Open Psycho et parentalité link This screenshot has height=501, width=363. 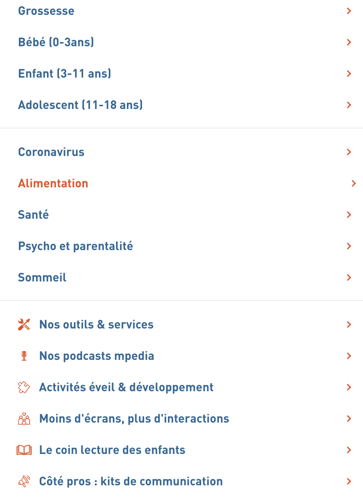tap(75, 246)
